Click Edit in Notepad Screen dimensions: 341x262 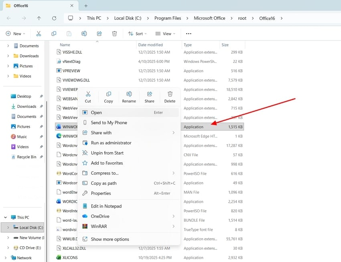point(107,206)
